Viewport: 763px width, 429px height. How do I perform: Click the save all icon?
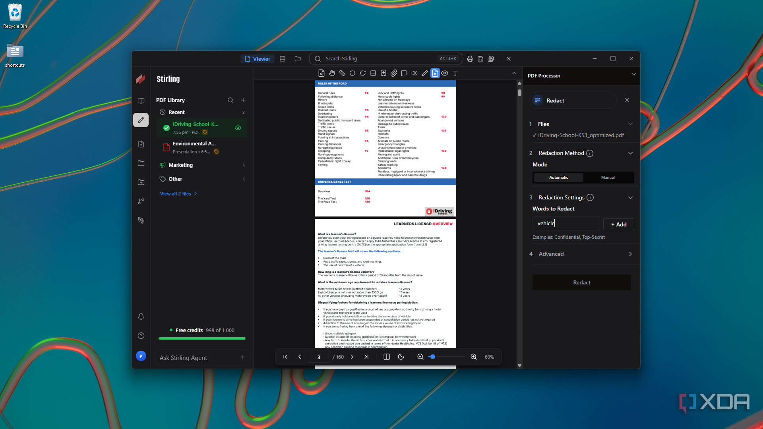coord(491,59)
